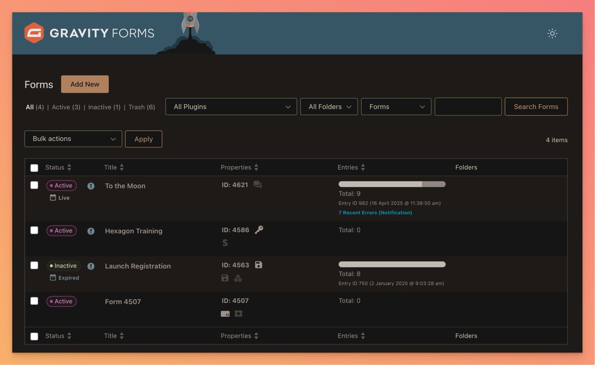The image size is (595, 365).
Task: Click the entries progress bar for To the Moon
Action: [x=391, y=183]
